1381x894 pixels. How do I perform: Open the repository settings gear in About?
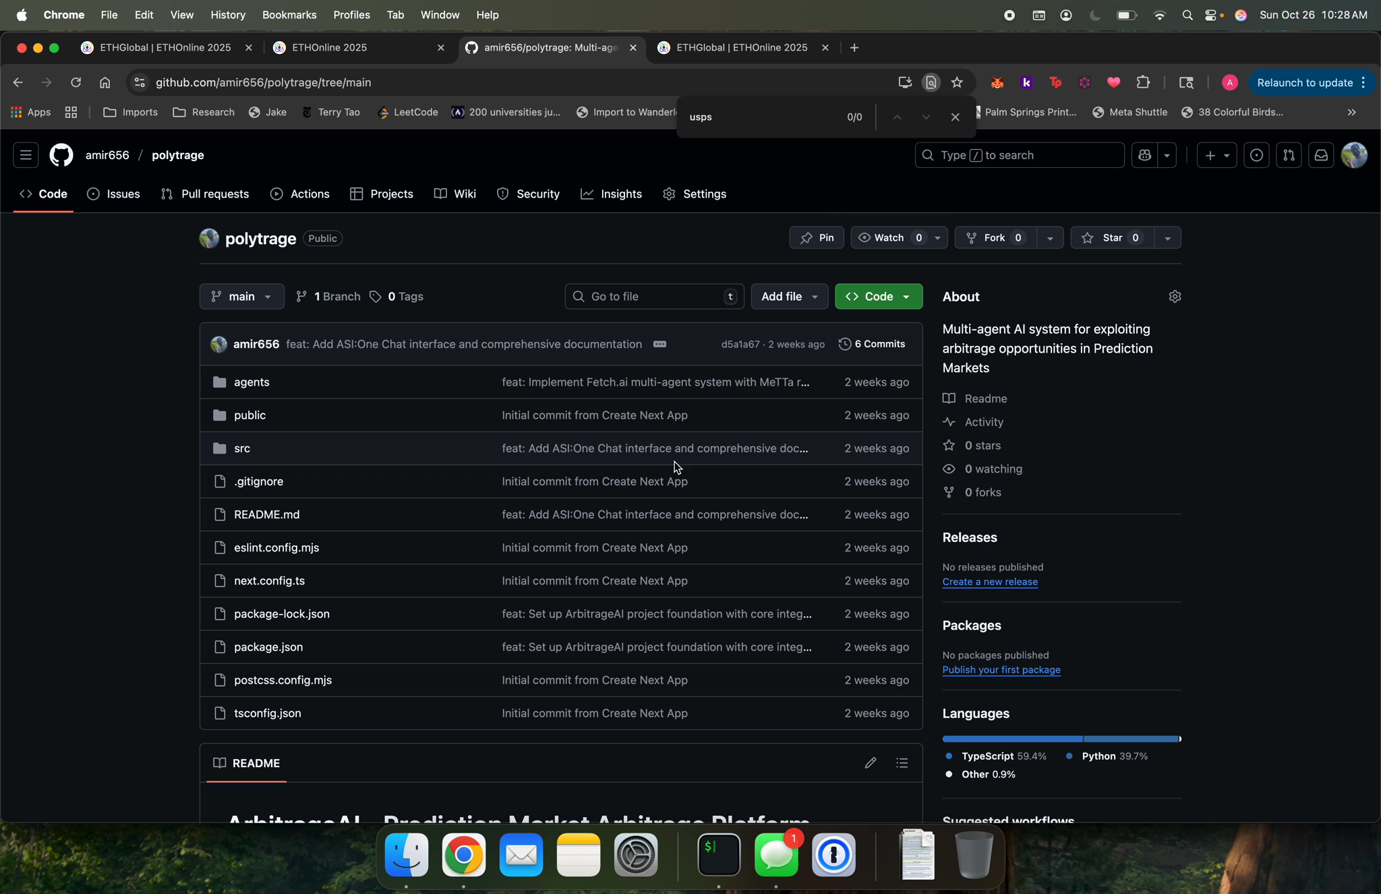click(x=1175, y=297)
